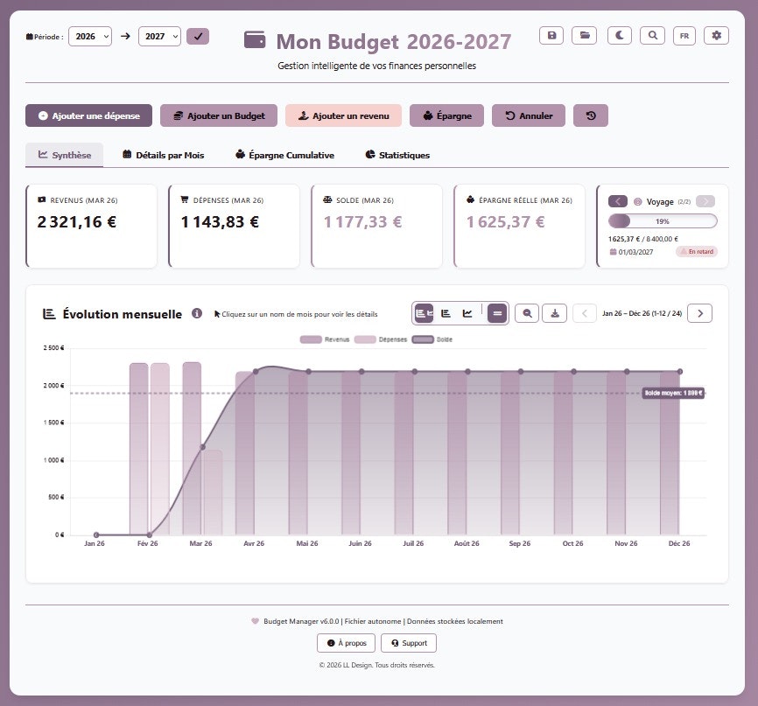Open the 2027 end year dropdown
Viewport: 758px width, 706px height.
159,37
